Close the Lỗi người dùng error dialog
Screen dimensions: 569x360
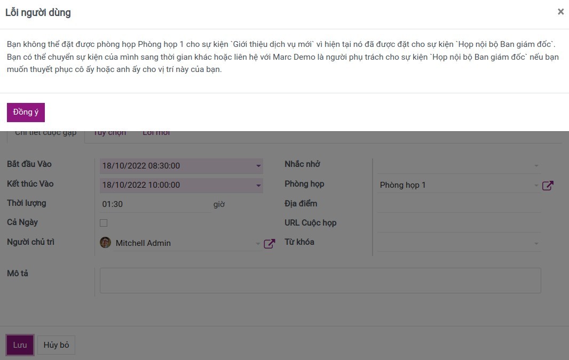(560, 12)
